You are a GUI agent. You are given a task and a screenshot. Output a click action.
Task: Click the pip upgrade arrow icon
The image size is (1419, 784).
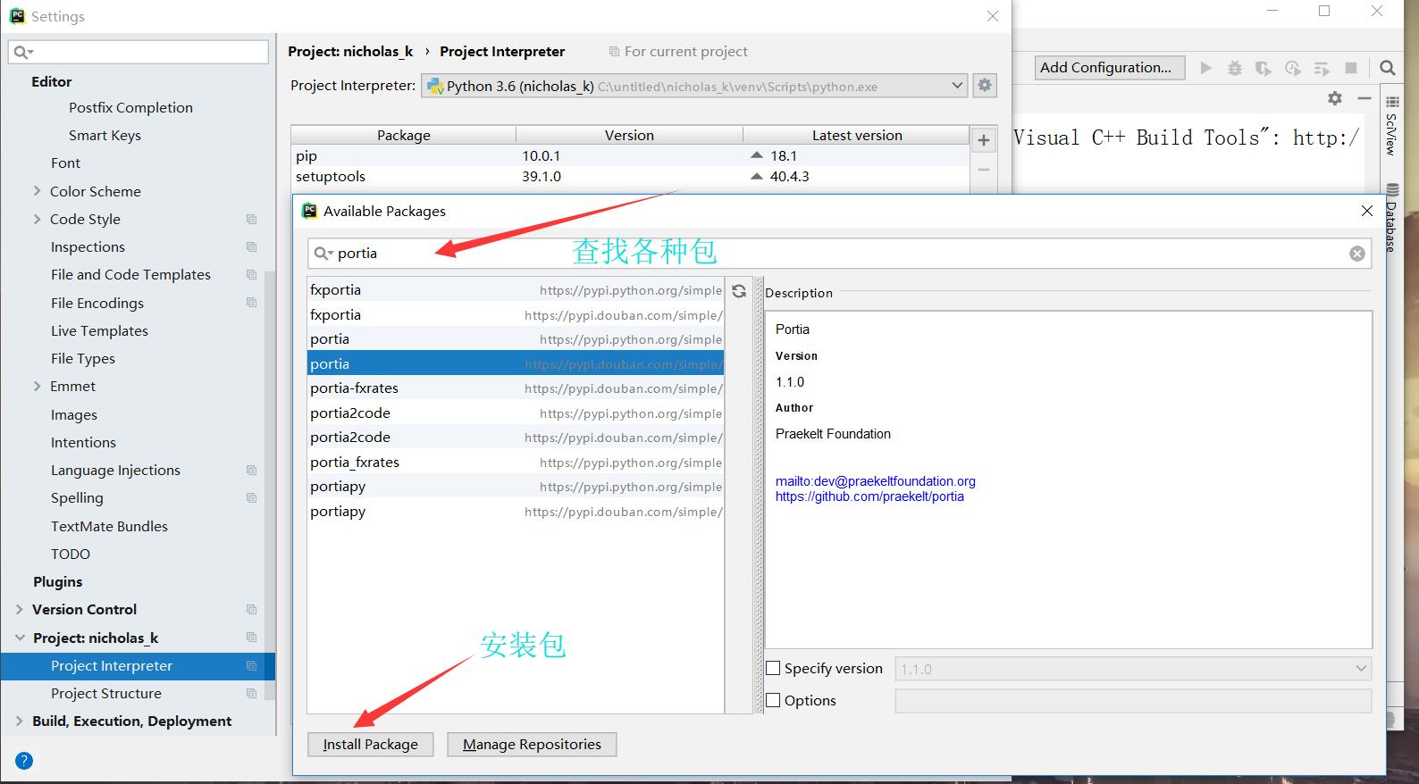pos(757,155)
